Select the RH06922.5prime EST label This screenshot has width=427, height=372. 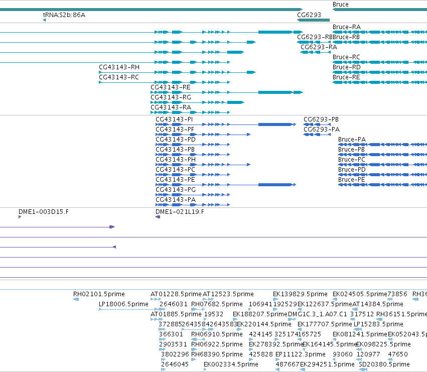click(217, 344)
